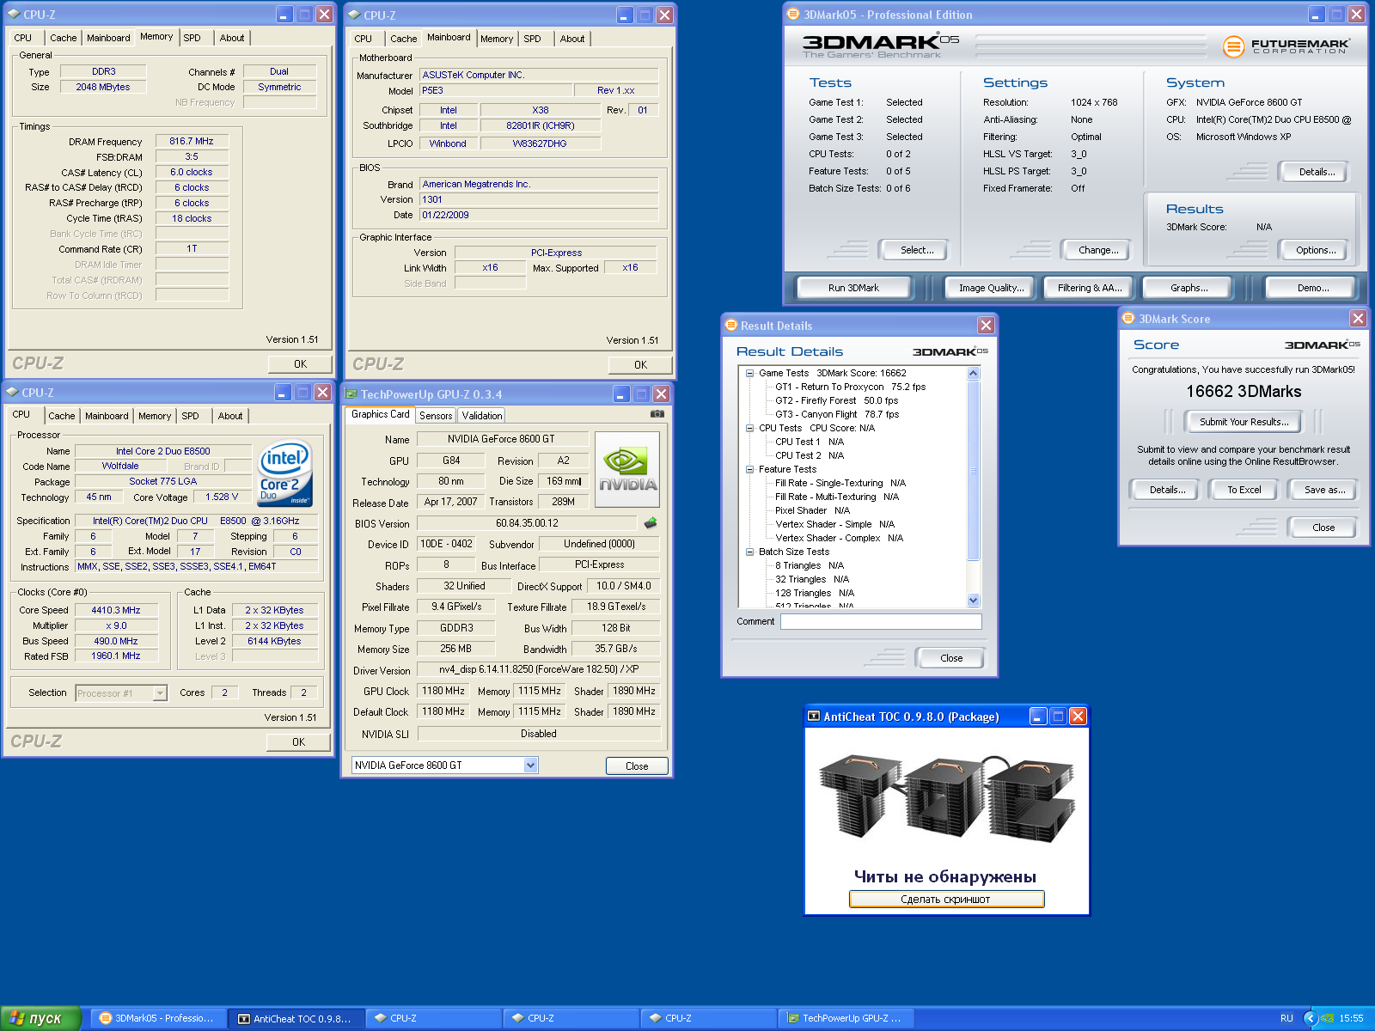Select 3DMark05 taskbar item
1375x1031 pixels.
pyautogui.click(x=159, y=1018)
